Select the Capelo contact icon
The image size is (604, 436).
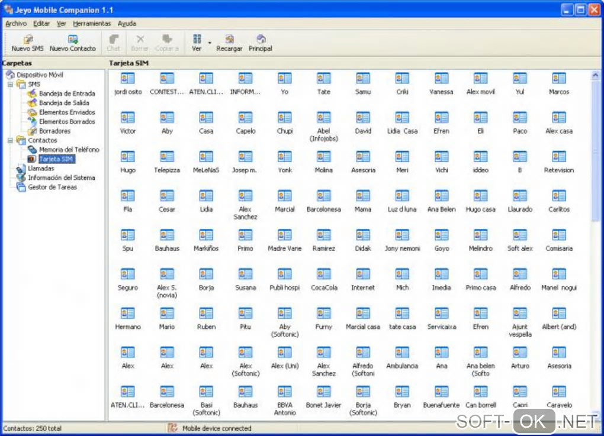point(245,118)
